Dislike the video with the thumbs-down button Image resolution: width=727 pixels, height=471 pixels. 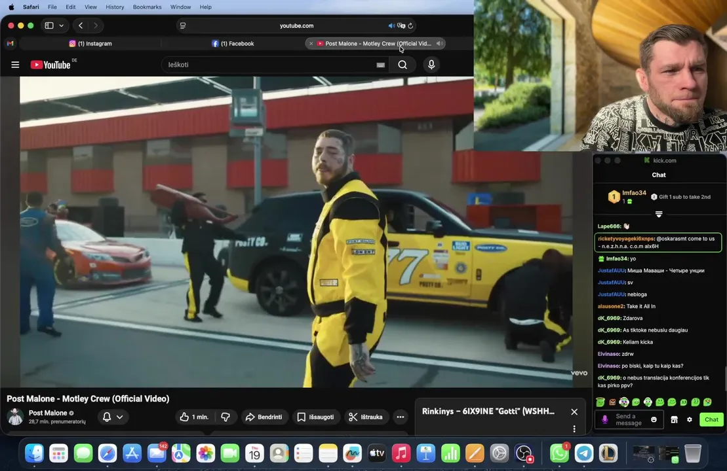(x=226, y=417)
